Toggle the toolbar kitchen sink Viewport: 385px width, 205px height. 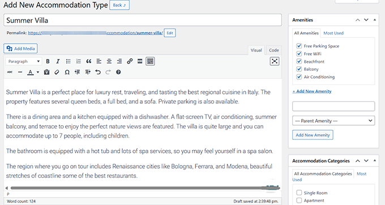150,61
